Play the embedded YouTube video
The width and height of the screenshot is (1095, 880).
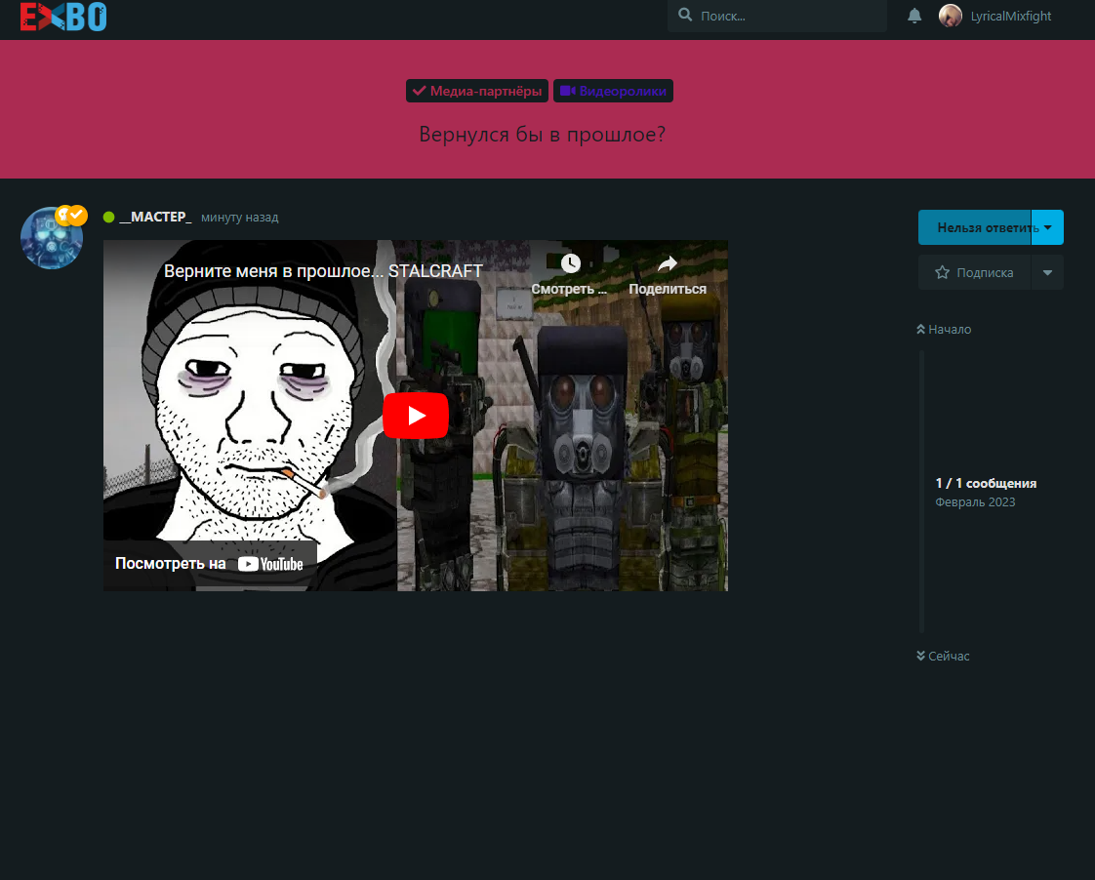(x=416, y=416)
